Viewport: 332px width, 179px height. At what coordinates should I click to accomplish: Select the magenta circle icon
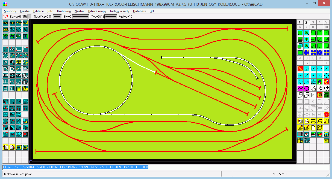coord(307,88)
